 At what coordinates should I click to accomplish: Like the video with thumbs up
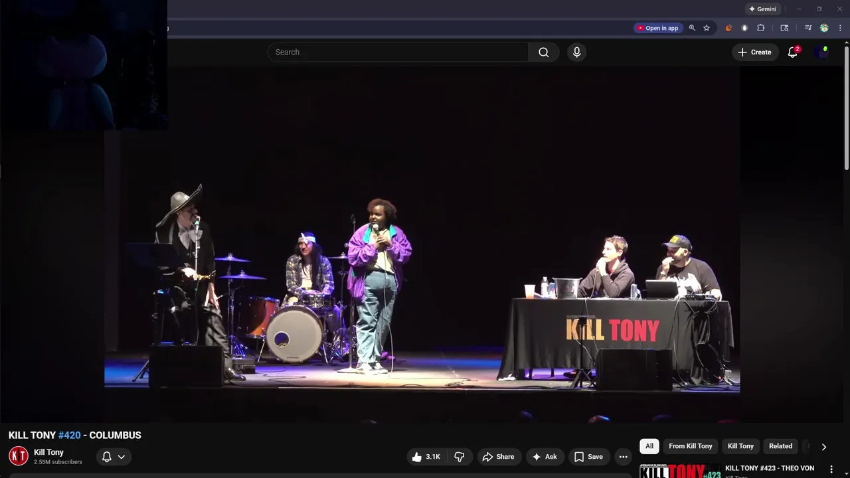(426, 457)
